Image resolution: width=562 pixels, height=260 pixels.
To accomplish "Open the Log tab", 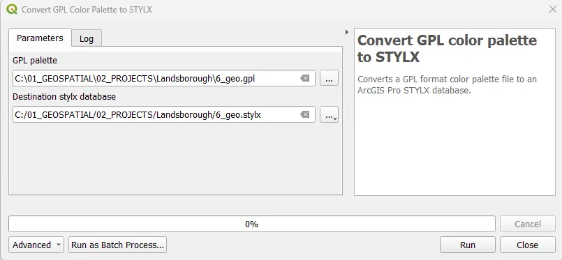I will tap(87, 38).
